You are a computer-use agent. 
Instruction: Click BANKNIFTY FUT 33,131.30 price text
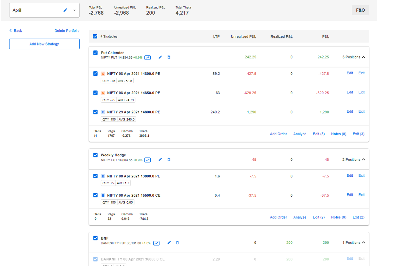(x=121, y=243)
